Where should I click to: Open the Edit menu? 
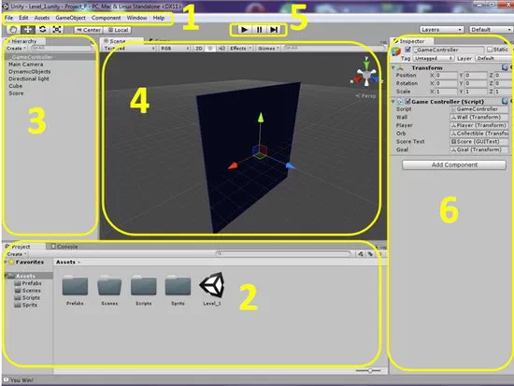pyautogui.click(x=23, y=18)
